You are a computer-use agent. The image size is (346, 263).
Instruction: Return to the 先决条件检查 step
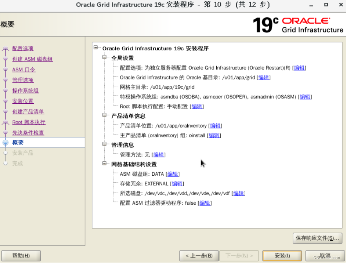pyautogui.click(x=28, y=133)
